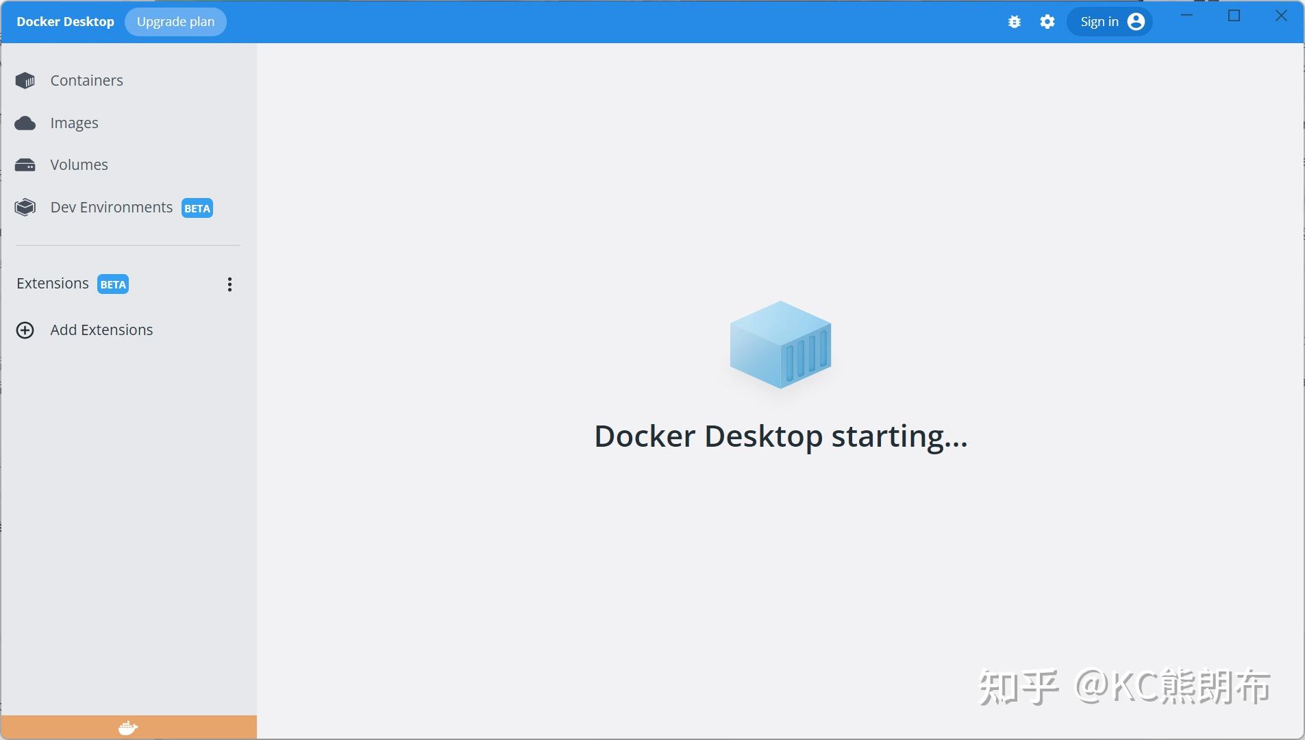This screenshot has height=740, width=1305.
Task: Open the Extensions overflow menu
Action: coord(229,284)
